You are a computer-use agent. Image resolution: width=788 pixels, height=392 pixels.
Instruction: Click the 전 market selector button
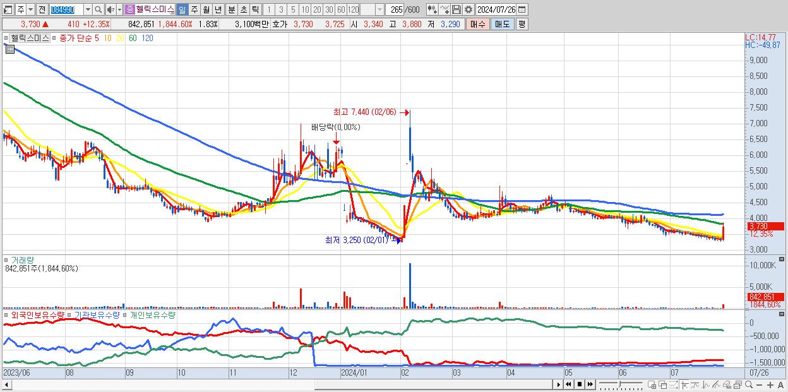(x=42, y=9)
